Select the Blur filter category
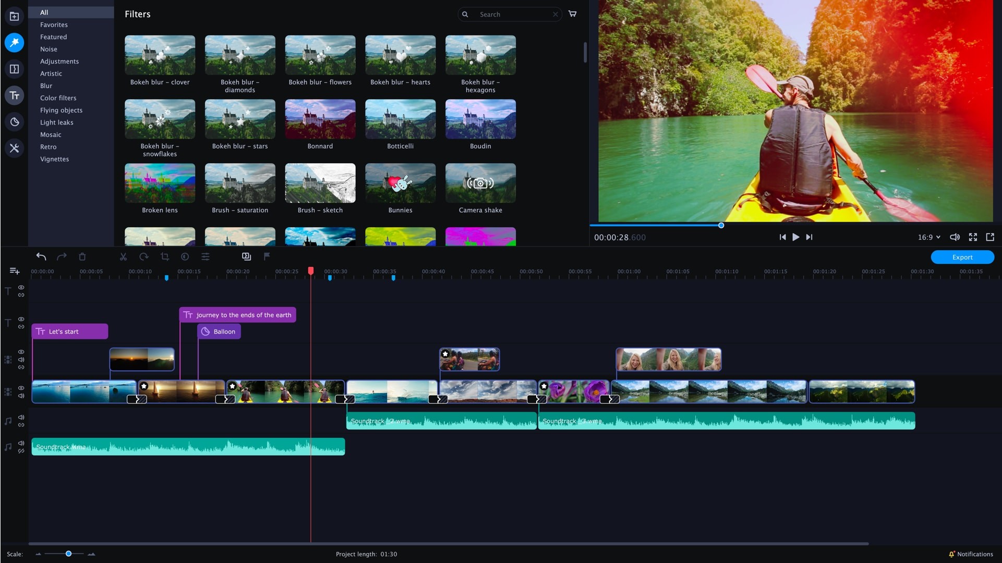 click(x=46, y=85)
